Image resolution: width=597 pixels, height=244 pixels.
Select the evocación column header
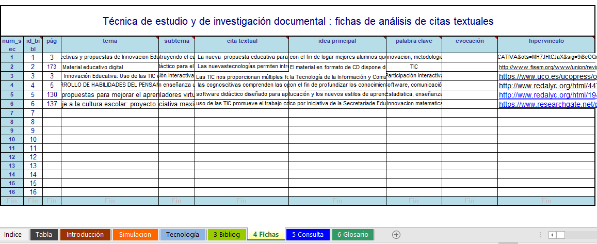pos(470,45)
